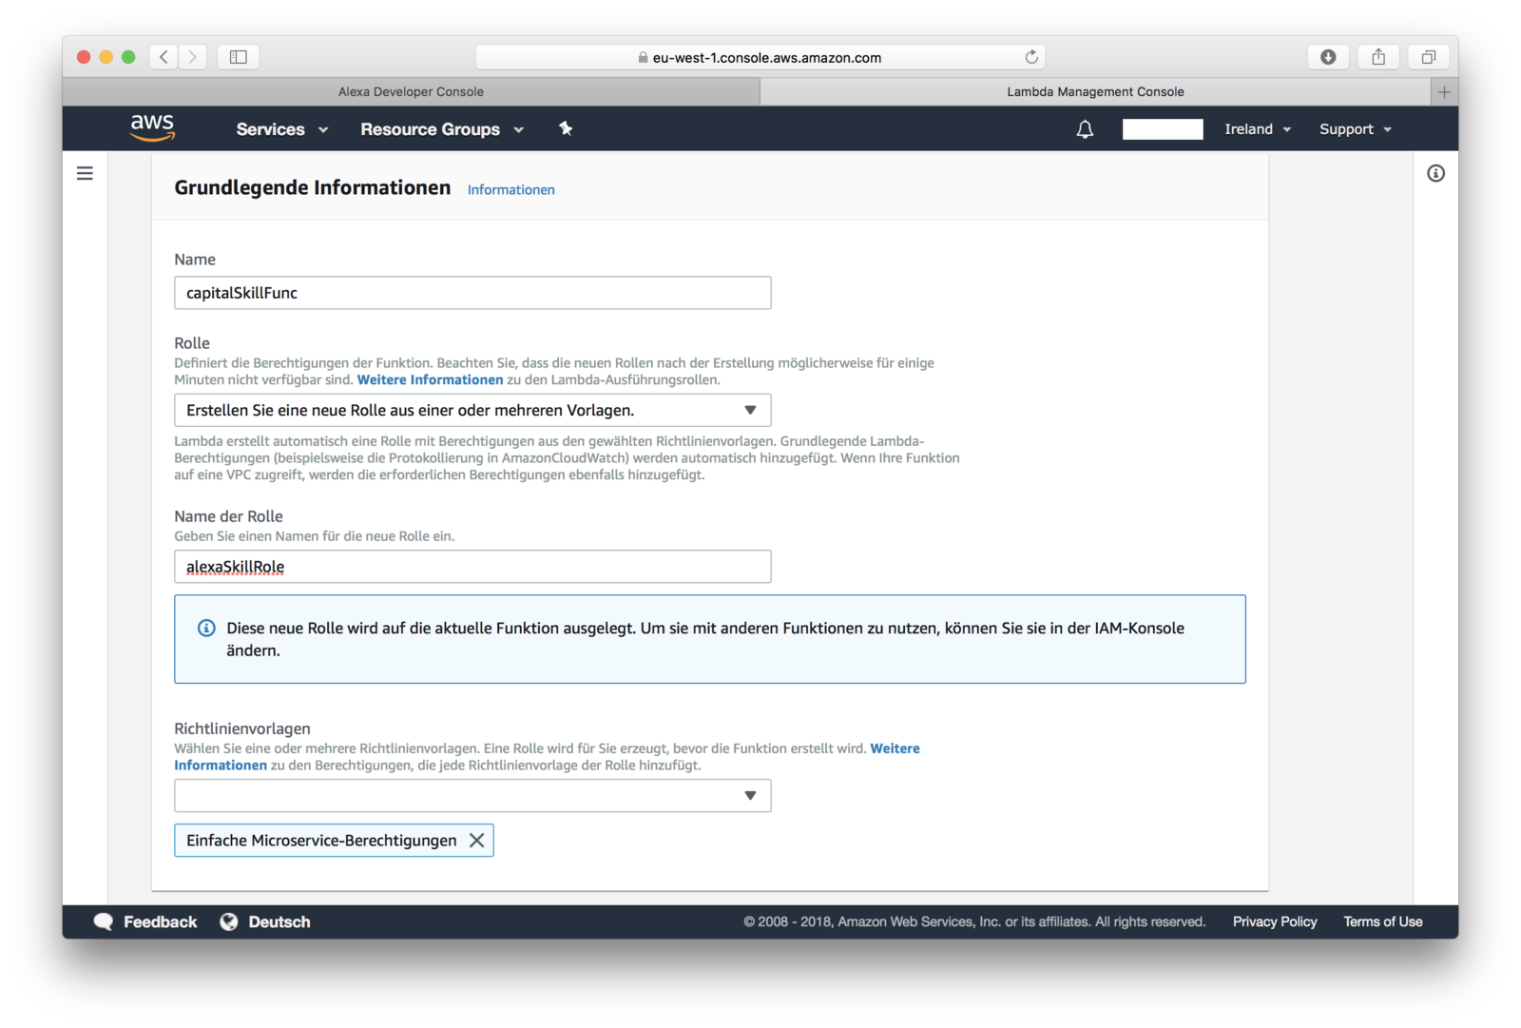Open the Ireland region dropdown
This screenshot has height=1028, width=1521.
tap(1258, 129)
